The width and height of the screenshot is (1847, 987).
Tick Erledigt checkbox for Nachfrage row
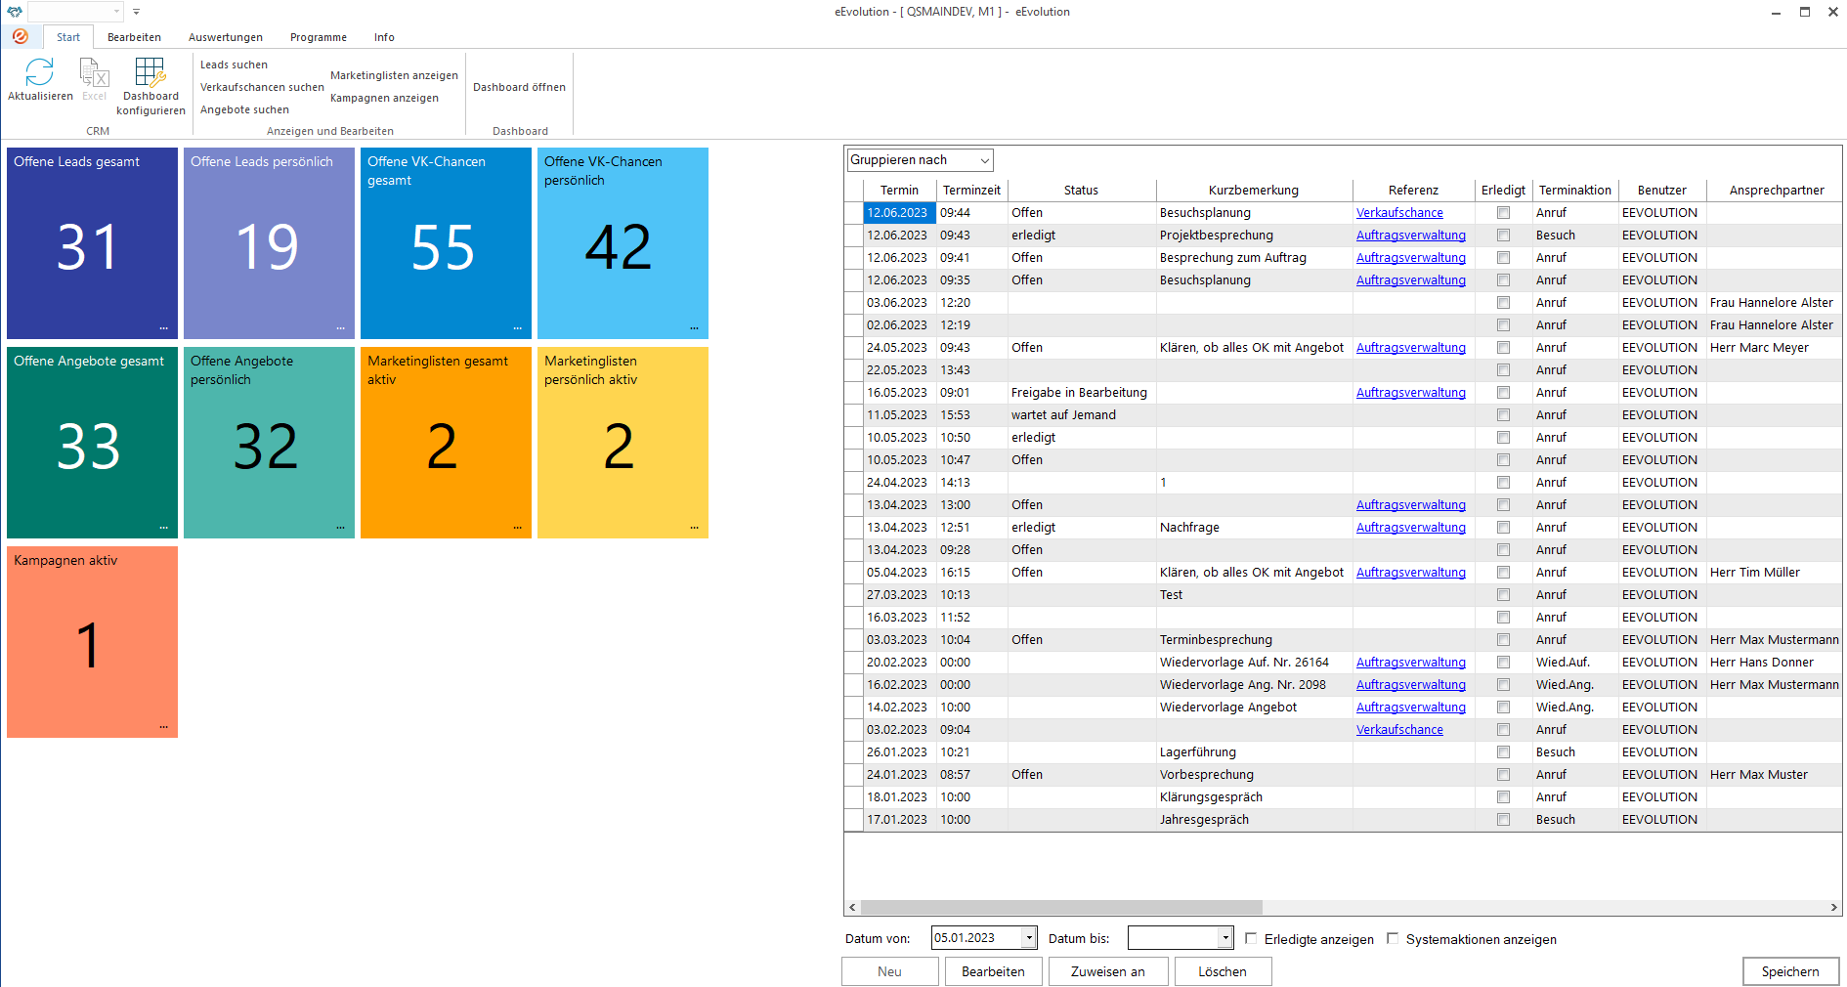click(1503, 528)
